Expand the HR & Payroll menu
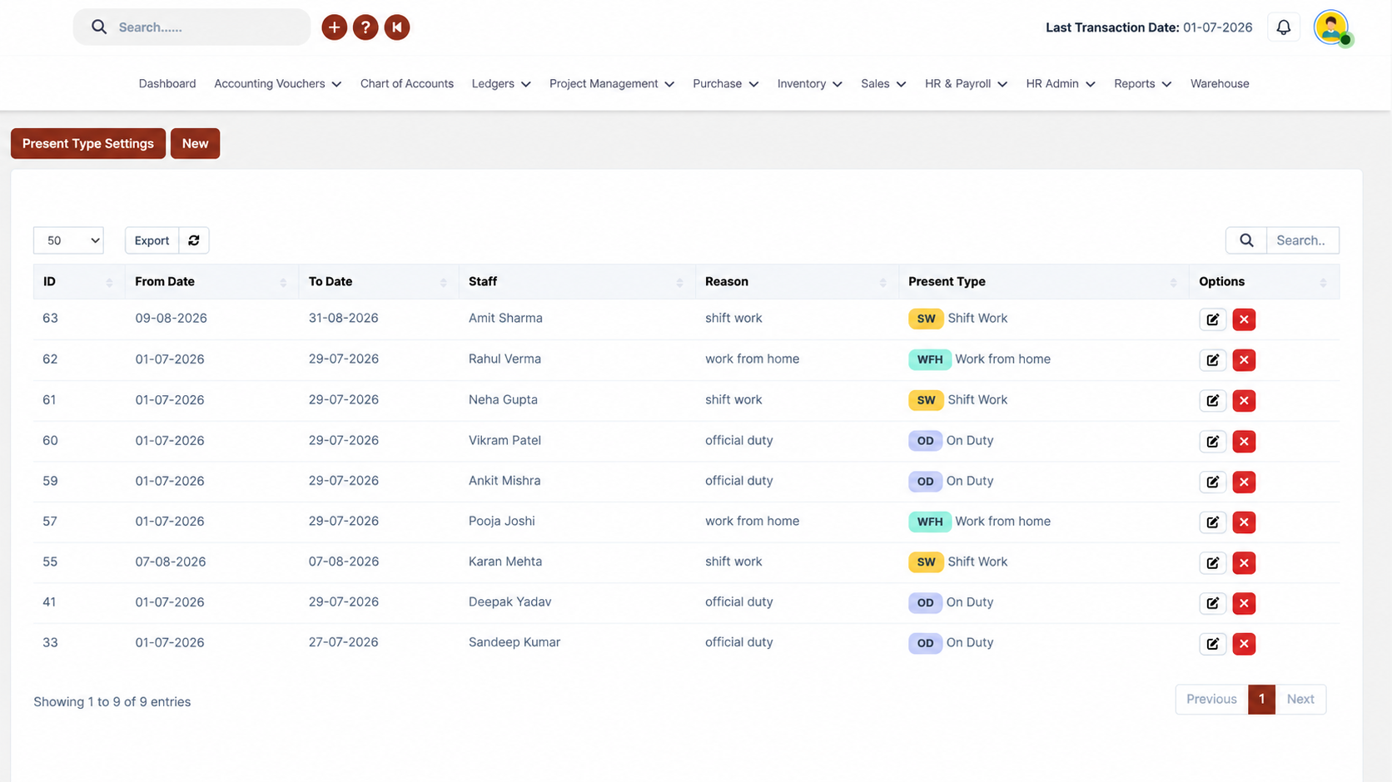Viewport: 1392px width, 782px height. [966, 84]
